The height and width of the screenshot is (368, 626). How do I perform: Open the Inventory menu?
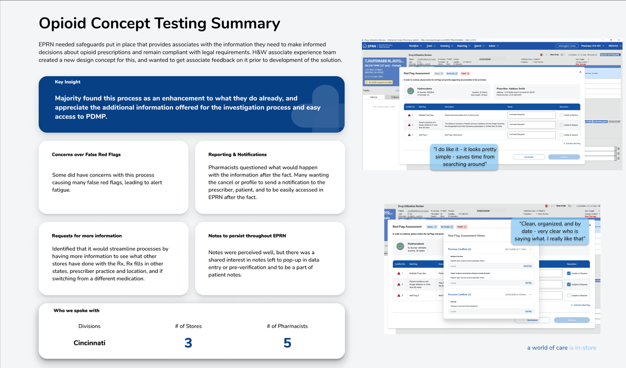(446, 46)
